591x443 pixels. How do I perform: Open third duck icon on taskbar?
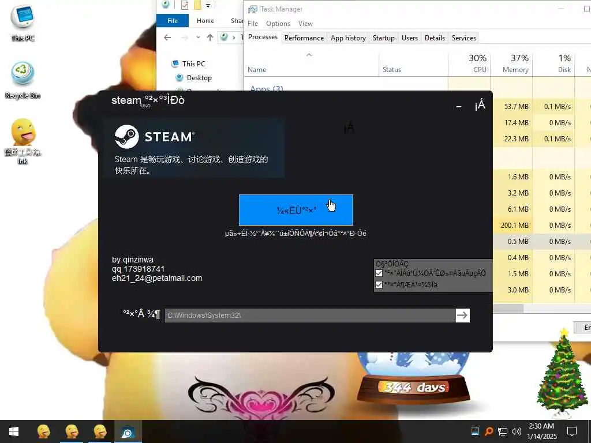click(100, 431)
